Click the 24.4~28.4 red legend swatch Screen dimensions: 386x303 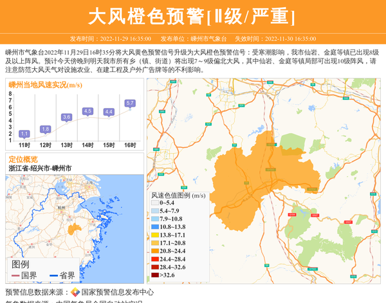coord(155,260)
